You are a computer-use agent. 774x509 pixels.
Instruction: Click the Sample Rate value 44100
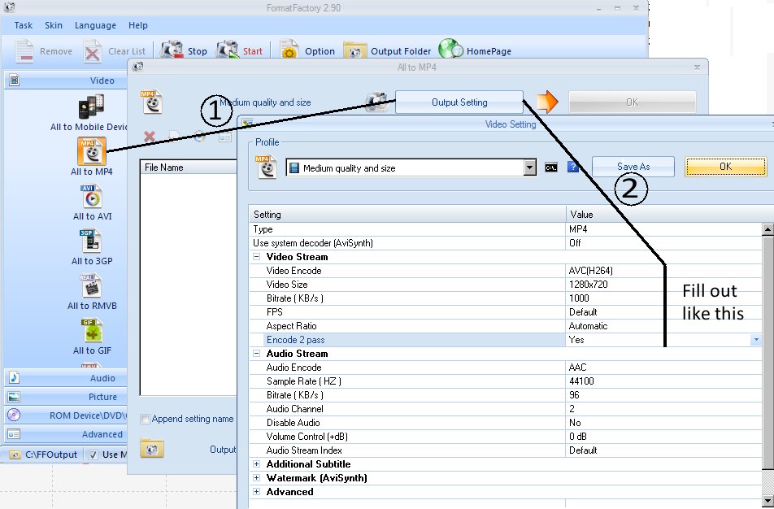pos(581,381)
